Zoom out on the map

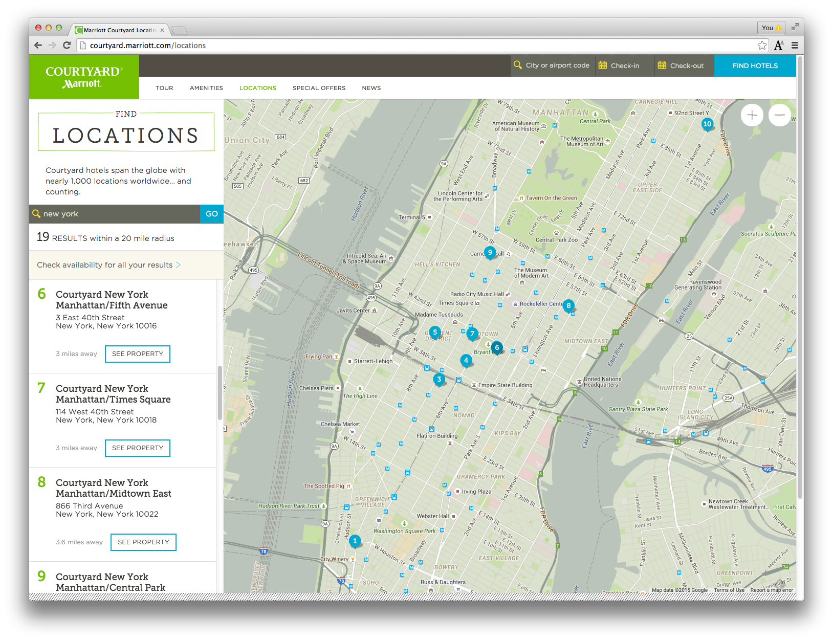779,115
